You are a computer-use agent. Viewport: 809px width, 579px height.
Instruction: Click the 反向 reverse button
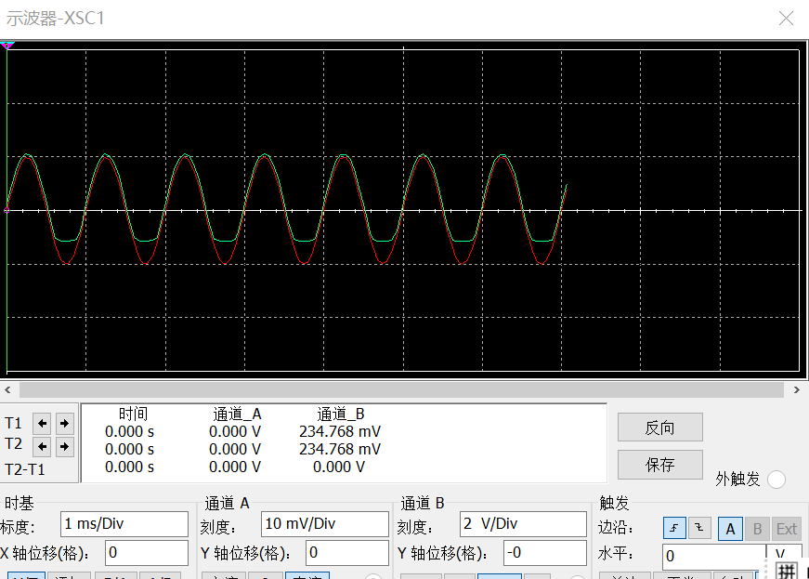pyautogui.click(x=659, y=428)
